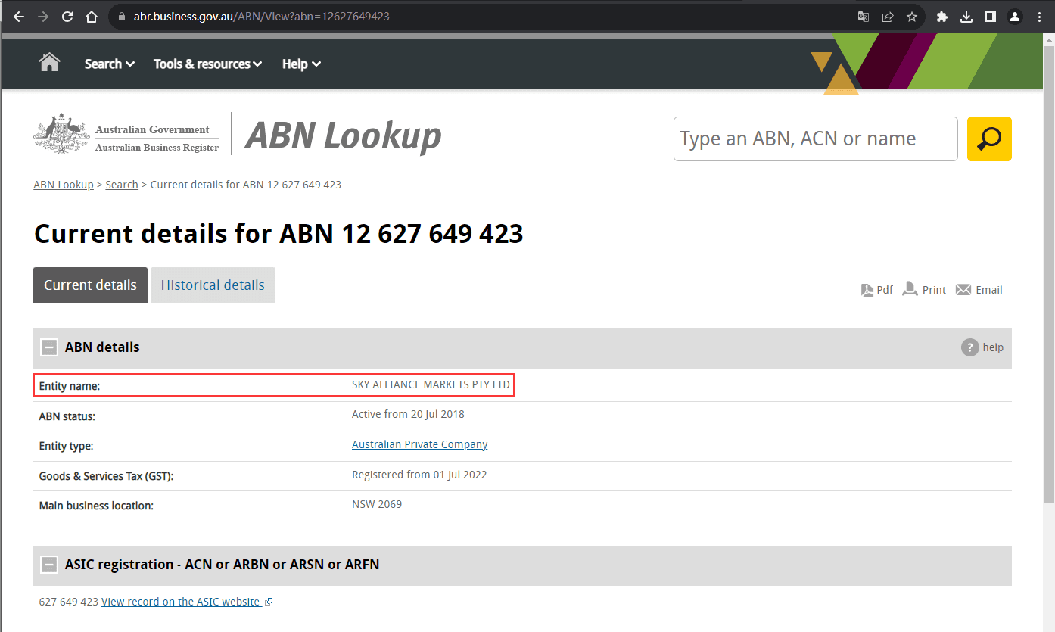Open the Australian Private Company link
This screenshot has height=632, width=1055.
pyautogui.click(x=420, y=444)
